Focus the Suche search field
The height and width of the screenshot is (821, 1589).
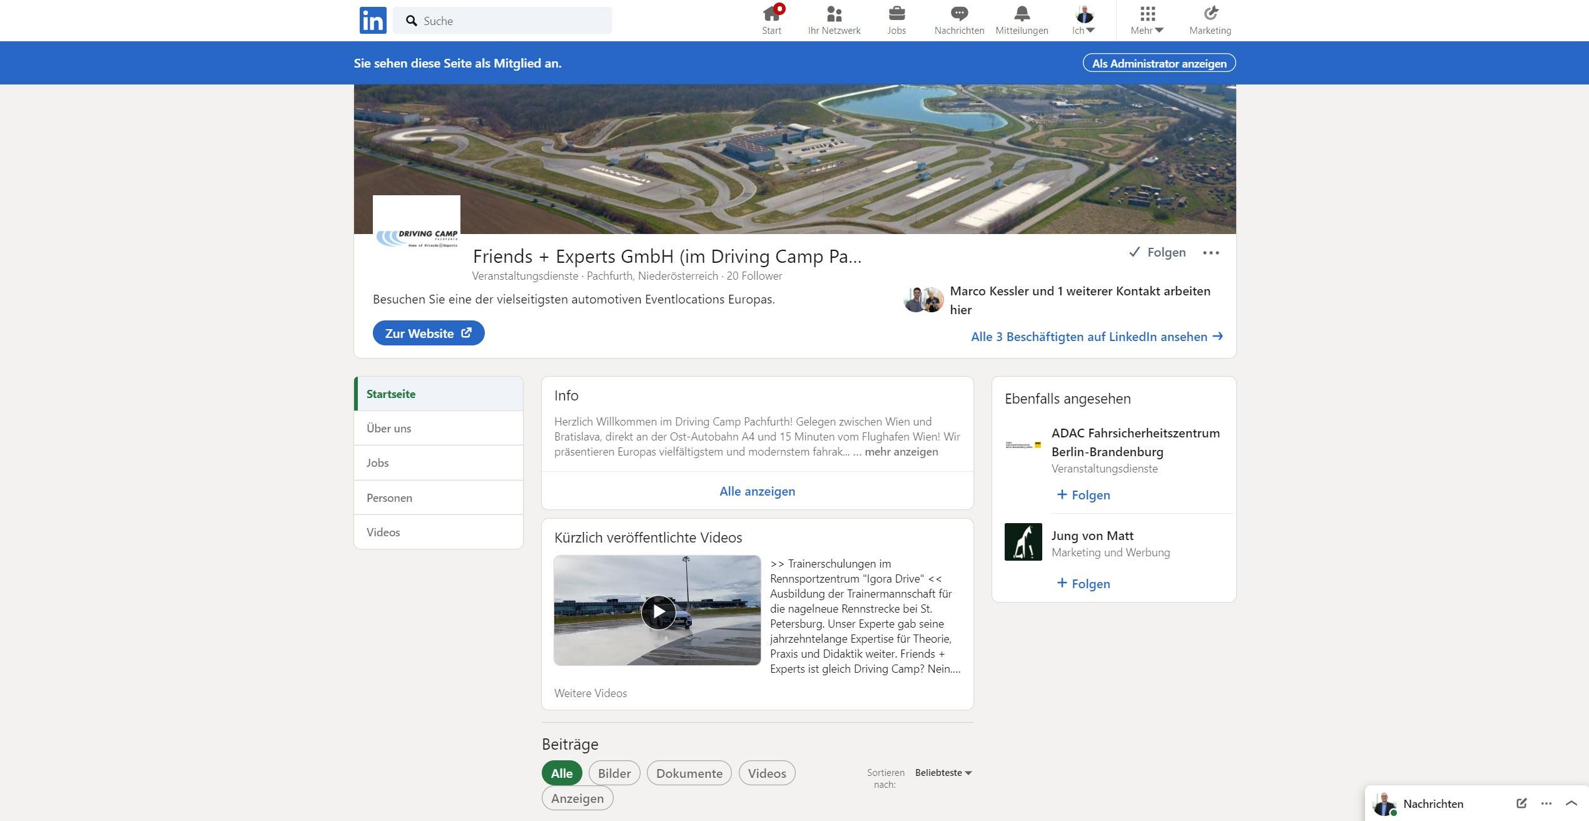click(x=502, y=21)
